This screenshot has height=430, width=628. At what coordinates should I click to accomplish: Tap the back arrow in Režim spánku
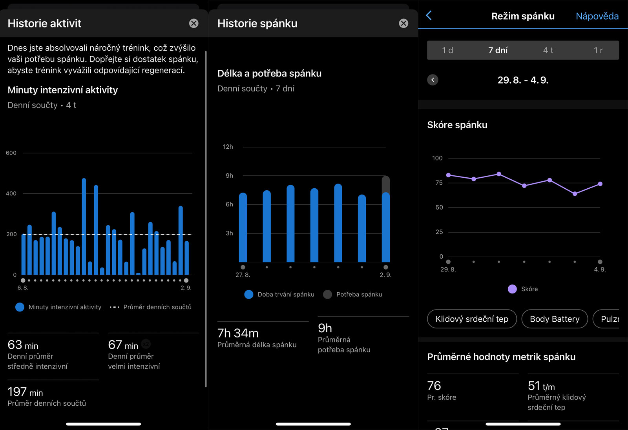pyautogui.click(x=429, y=16)
